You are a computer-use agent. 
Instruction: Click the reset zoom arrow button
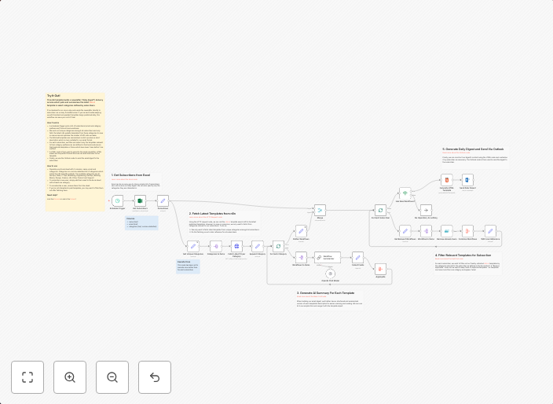pos(155,377)
